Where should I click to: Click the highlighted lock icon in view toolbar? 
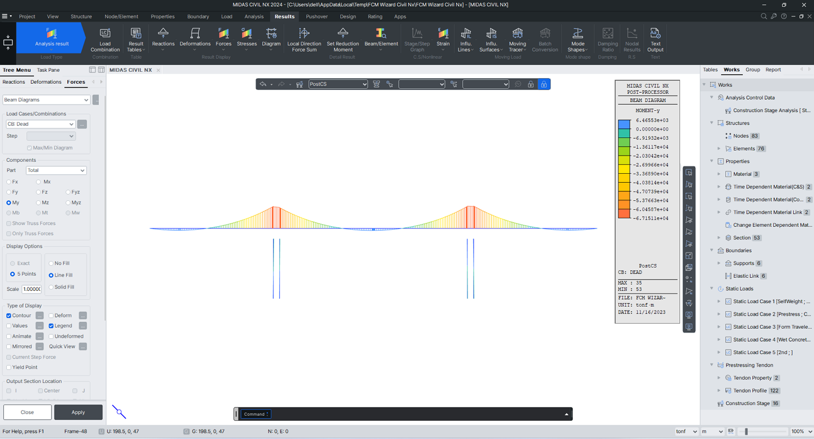543,84
